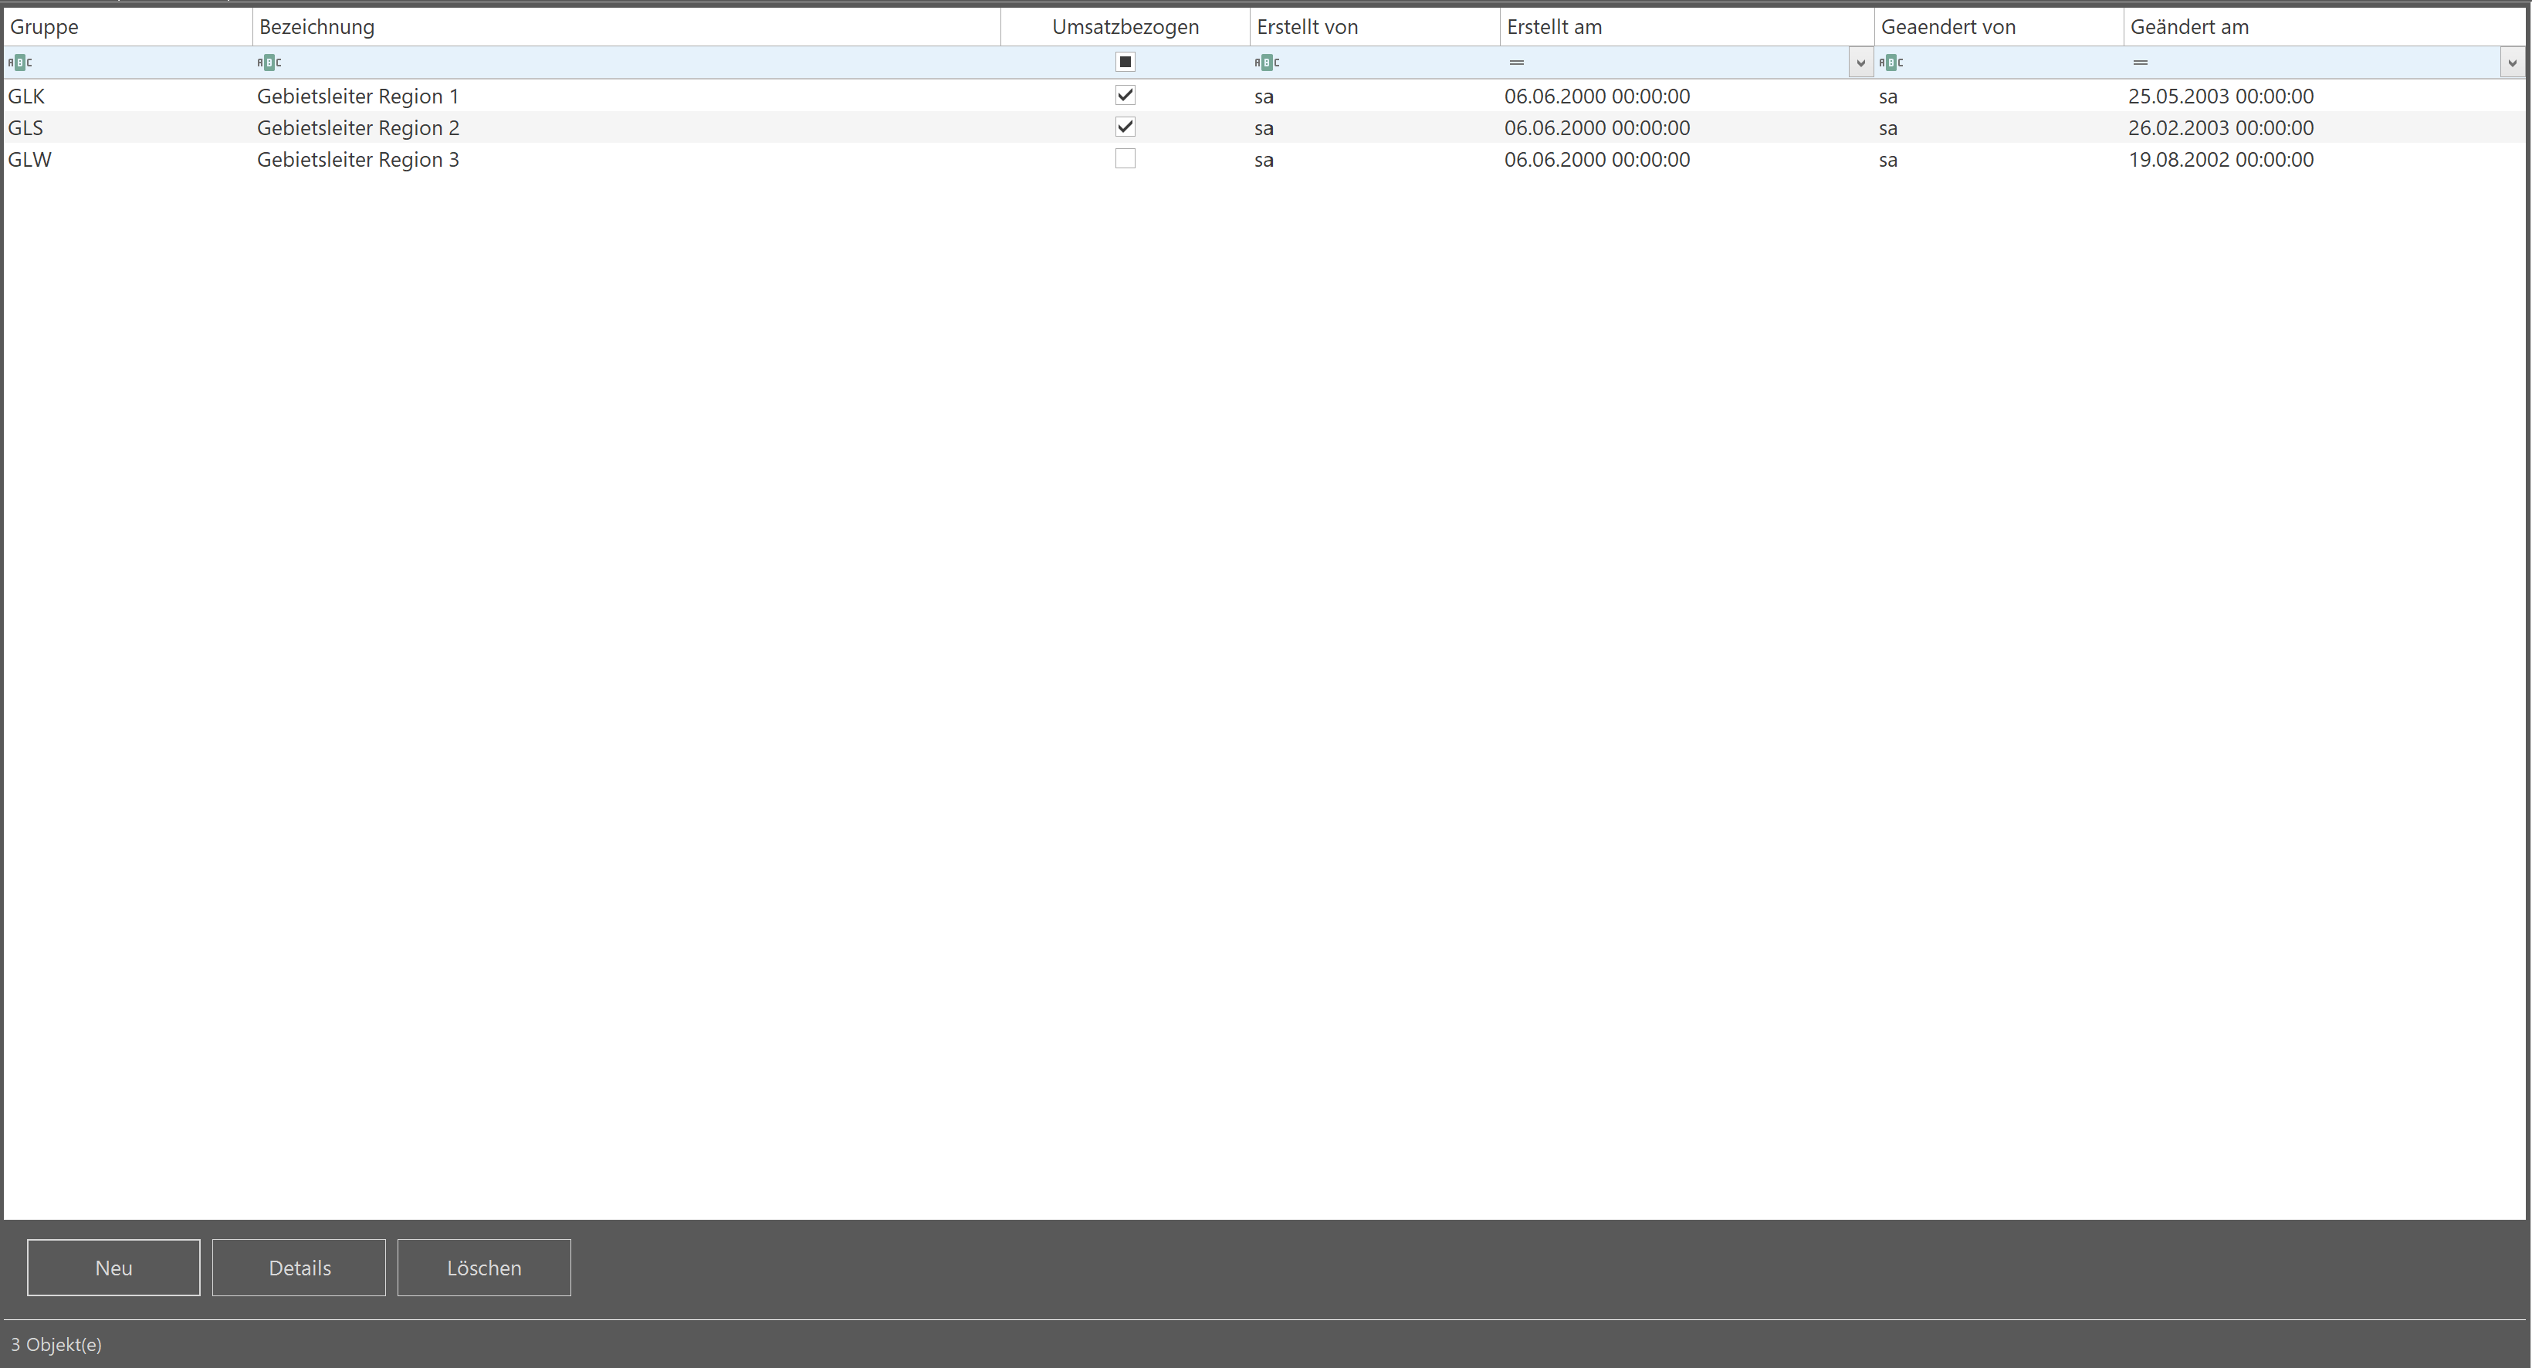Click the Neu button
The height and width of the screenshot is (1368, 2532).
113,1267
